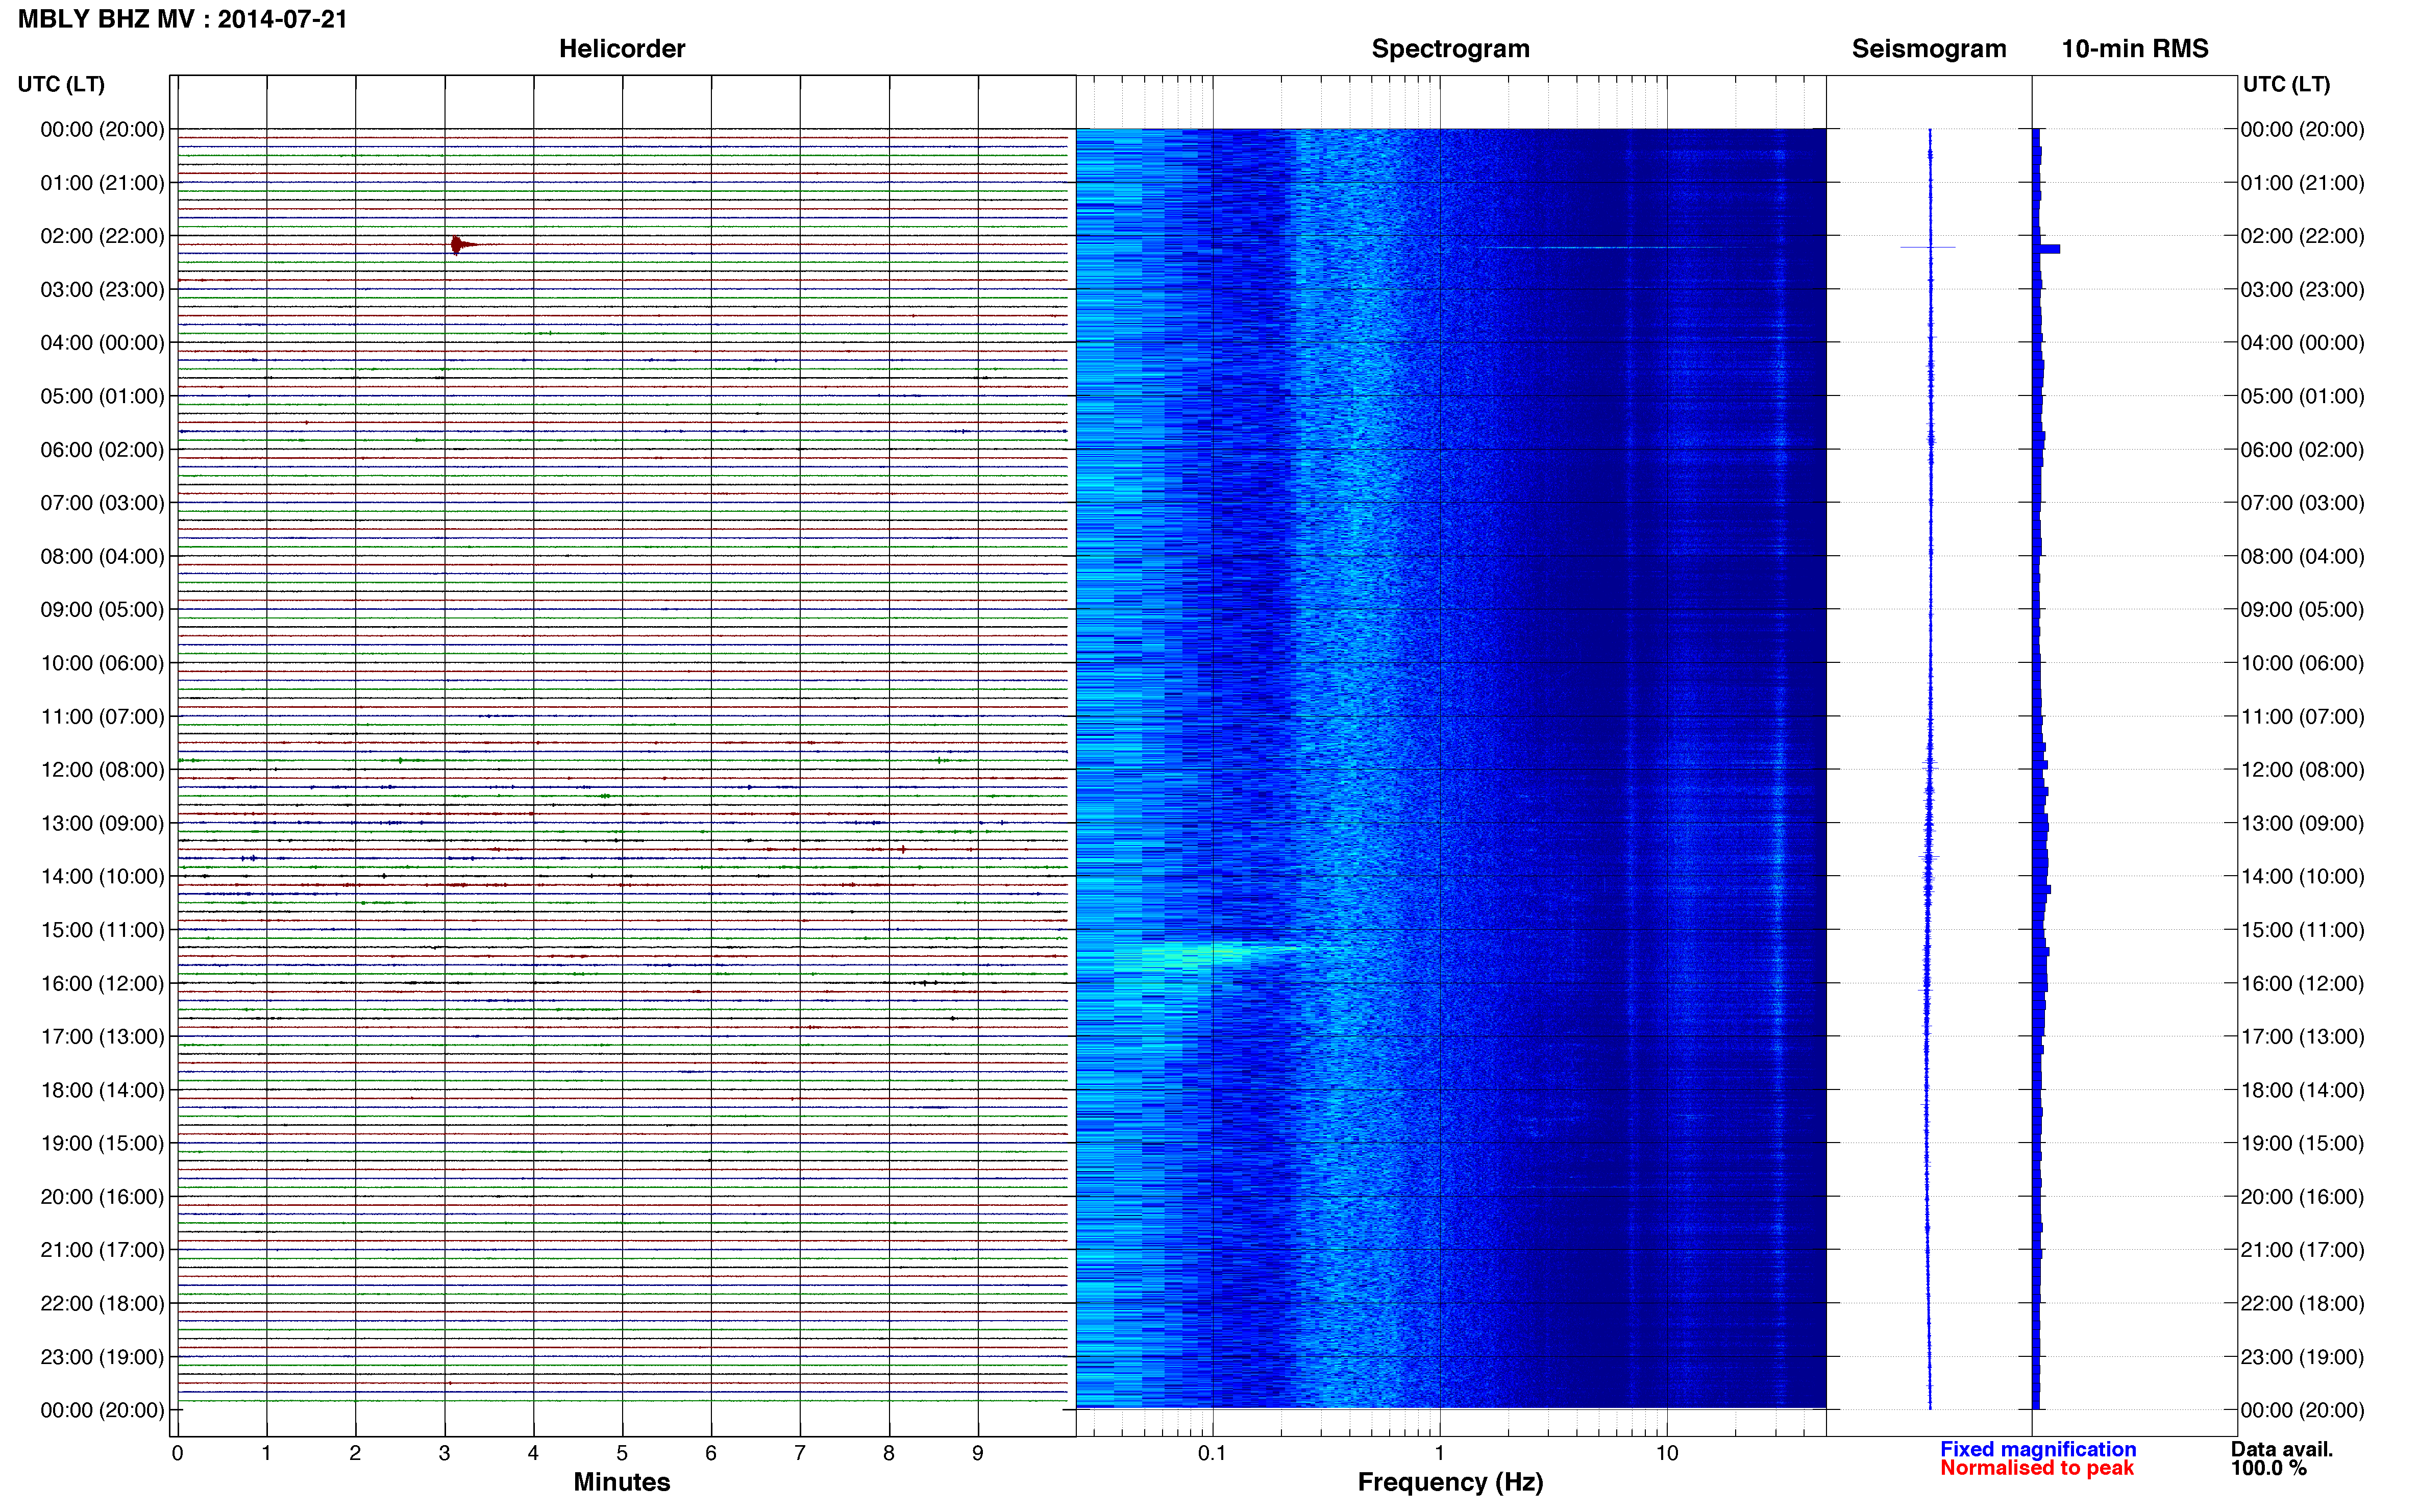Click the '9' tick on the Minutes axis
The height and width of the screenshot is (1512, 2419).
point(978,1453)
